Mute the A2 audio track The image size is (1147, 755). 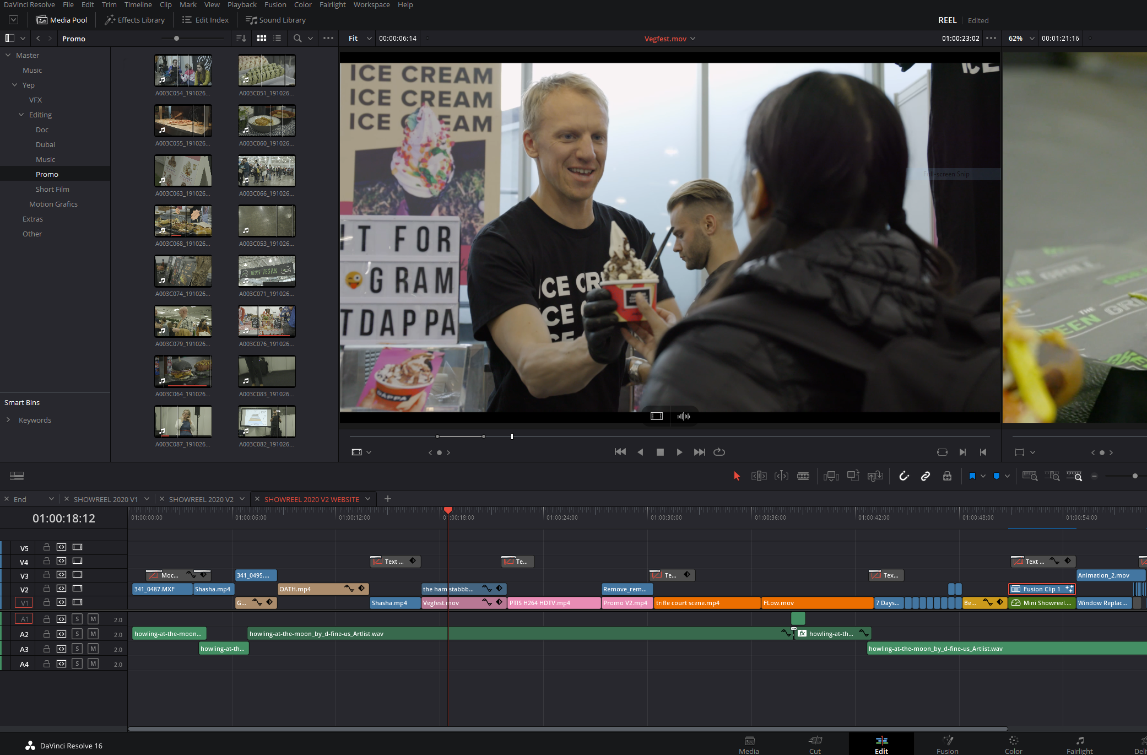(x=93, y=634)
